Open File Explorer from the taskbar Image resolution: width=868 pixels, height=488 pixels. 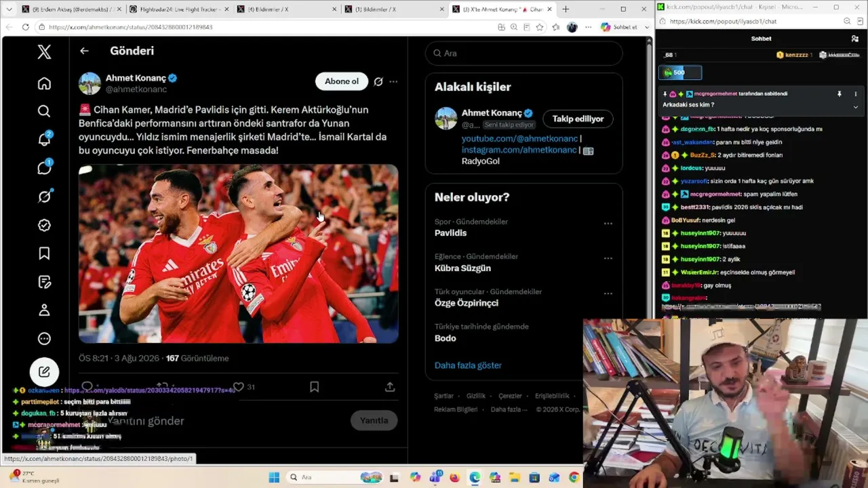tap(514, 477)
